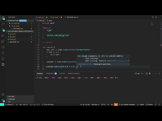Click Tab Size: 4 in status bar

point(95,105)
